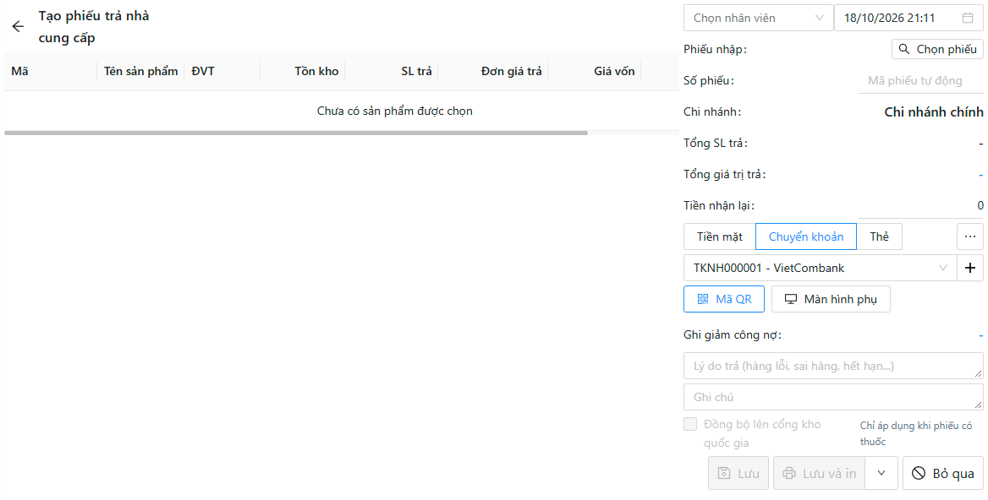The height and width of the screenshot is (500, 988).
Task: Open Màn hình phụ secondary display
Action: tap(832, 299)
